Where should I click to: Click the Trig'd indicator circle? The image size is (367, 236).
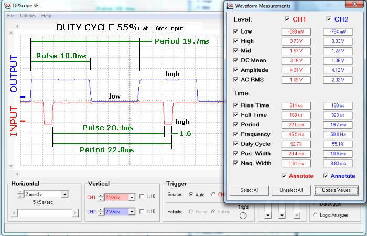pyautogui.click(x=243, y=216)
